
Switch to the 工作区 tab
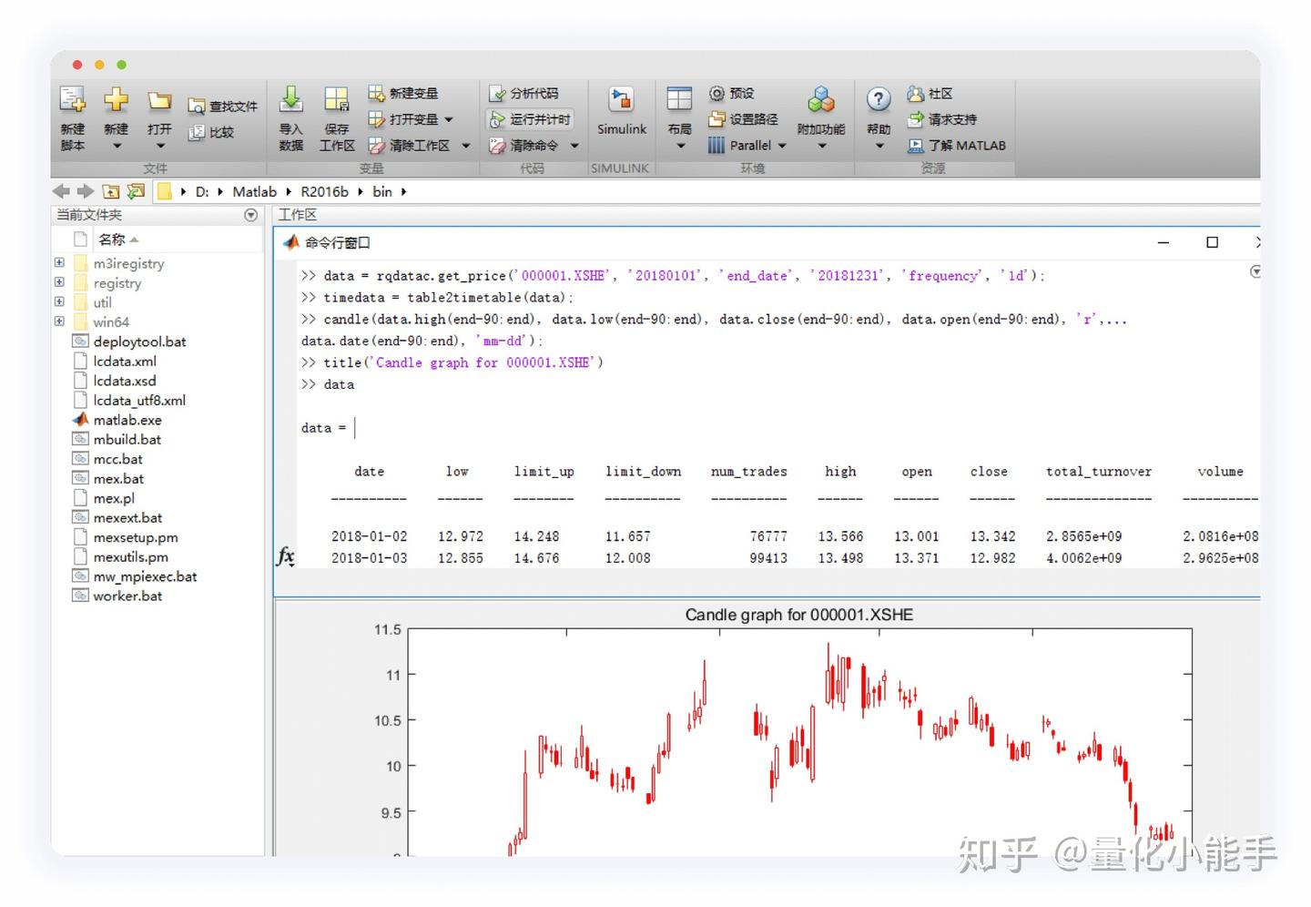[298, 214]
